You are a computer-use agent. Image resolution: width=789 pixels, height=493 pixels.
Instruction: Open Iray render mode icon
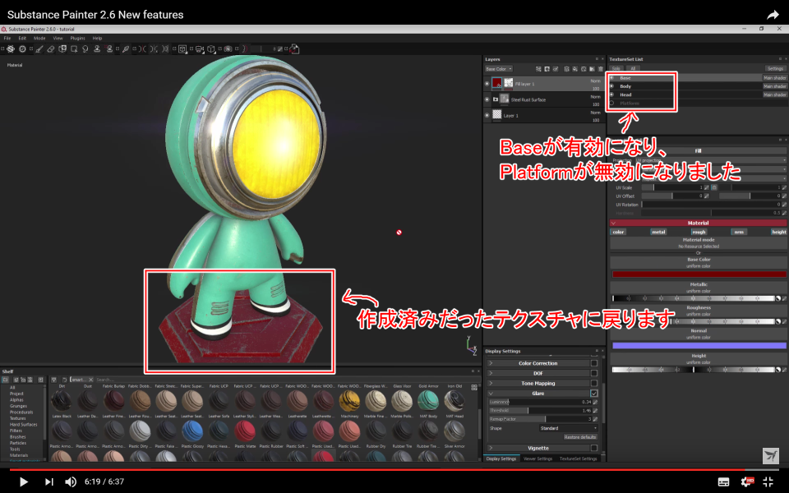pos(228,48)
